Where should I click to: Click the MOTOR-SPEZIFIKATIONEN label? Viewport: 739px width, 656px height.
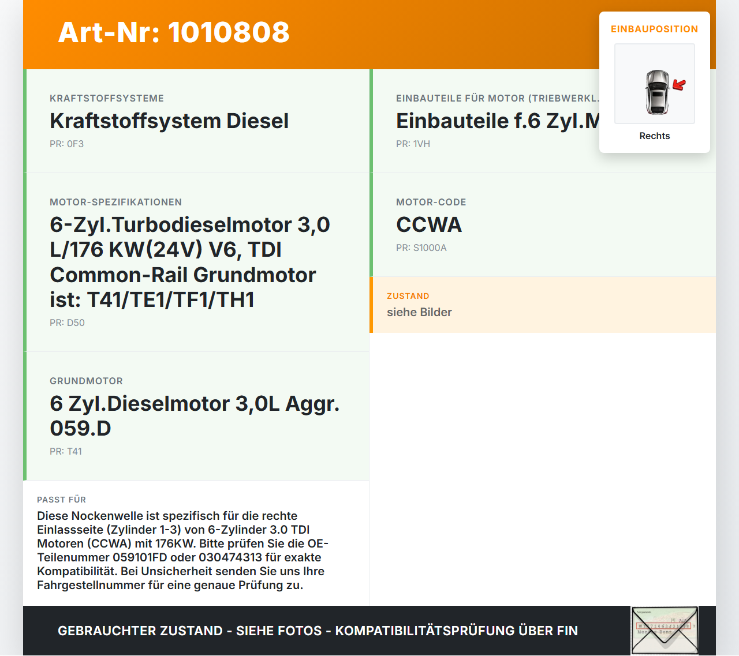pyautogui.click(x=116, y=203)
